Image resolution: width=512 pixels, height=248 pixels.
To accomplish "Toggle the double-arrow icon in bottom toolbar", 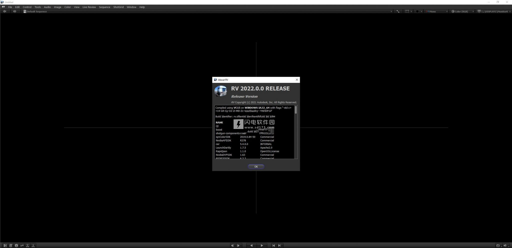I will click(22, 246).
